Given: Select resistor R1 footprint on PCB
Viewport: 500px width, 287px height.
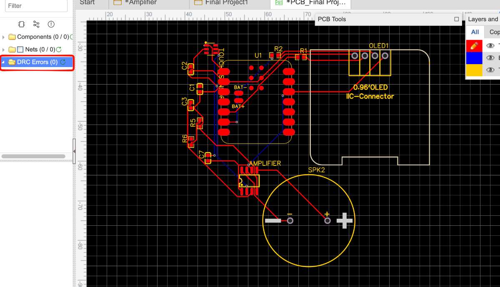Looking at the screenshot, I should tap(301, 57).
